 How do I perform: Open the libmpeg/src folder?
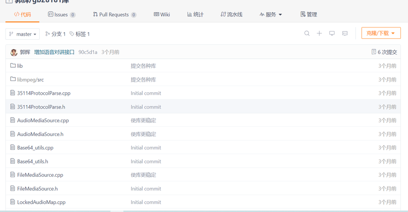31,79
